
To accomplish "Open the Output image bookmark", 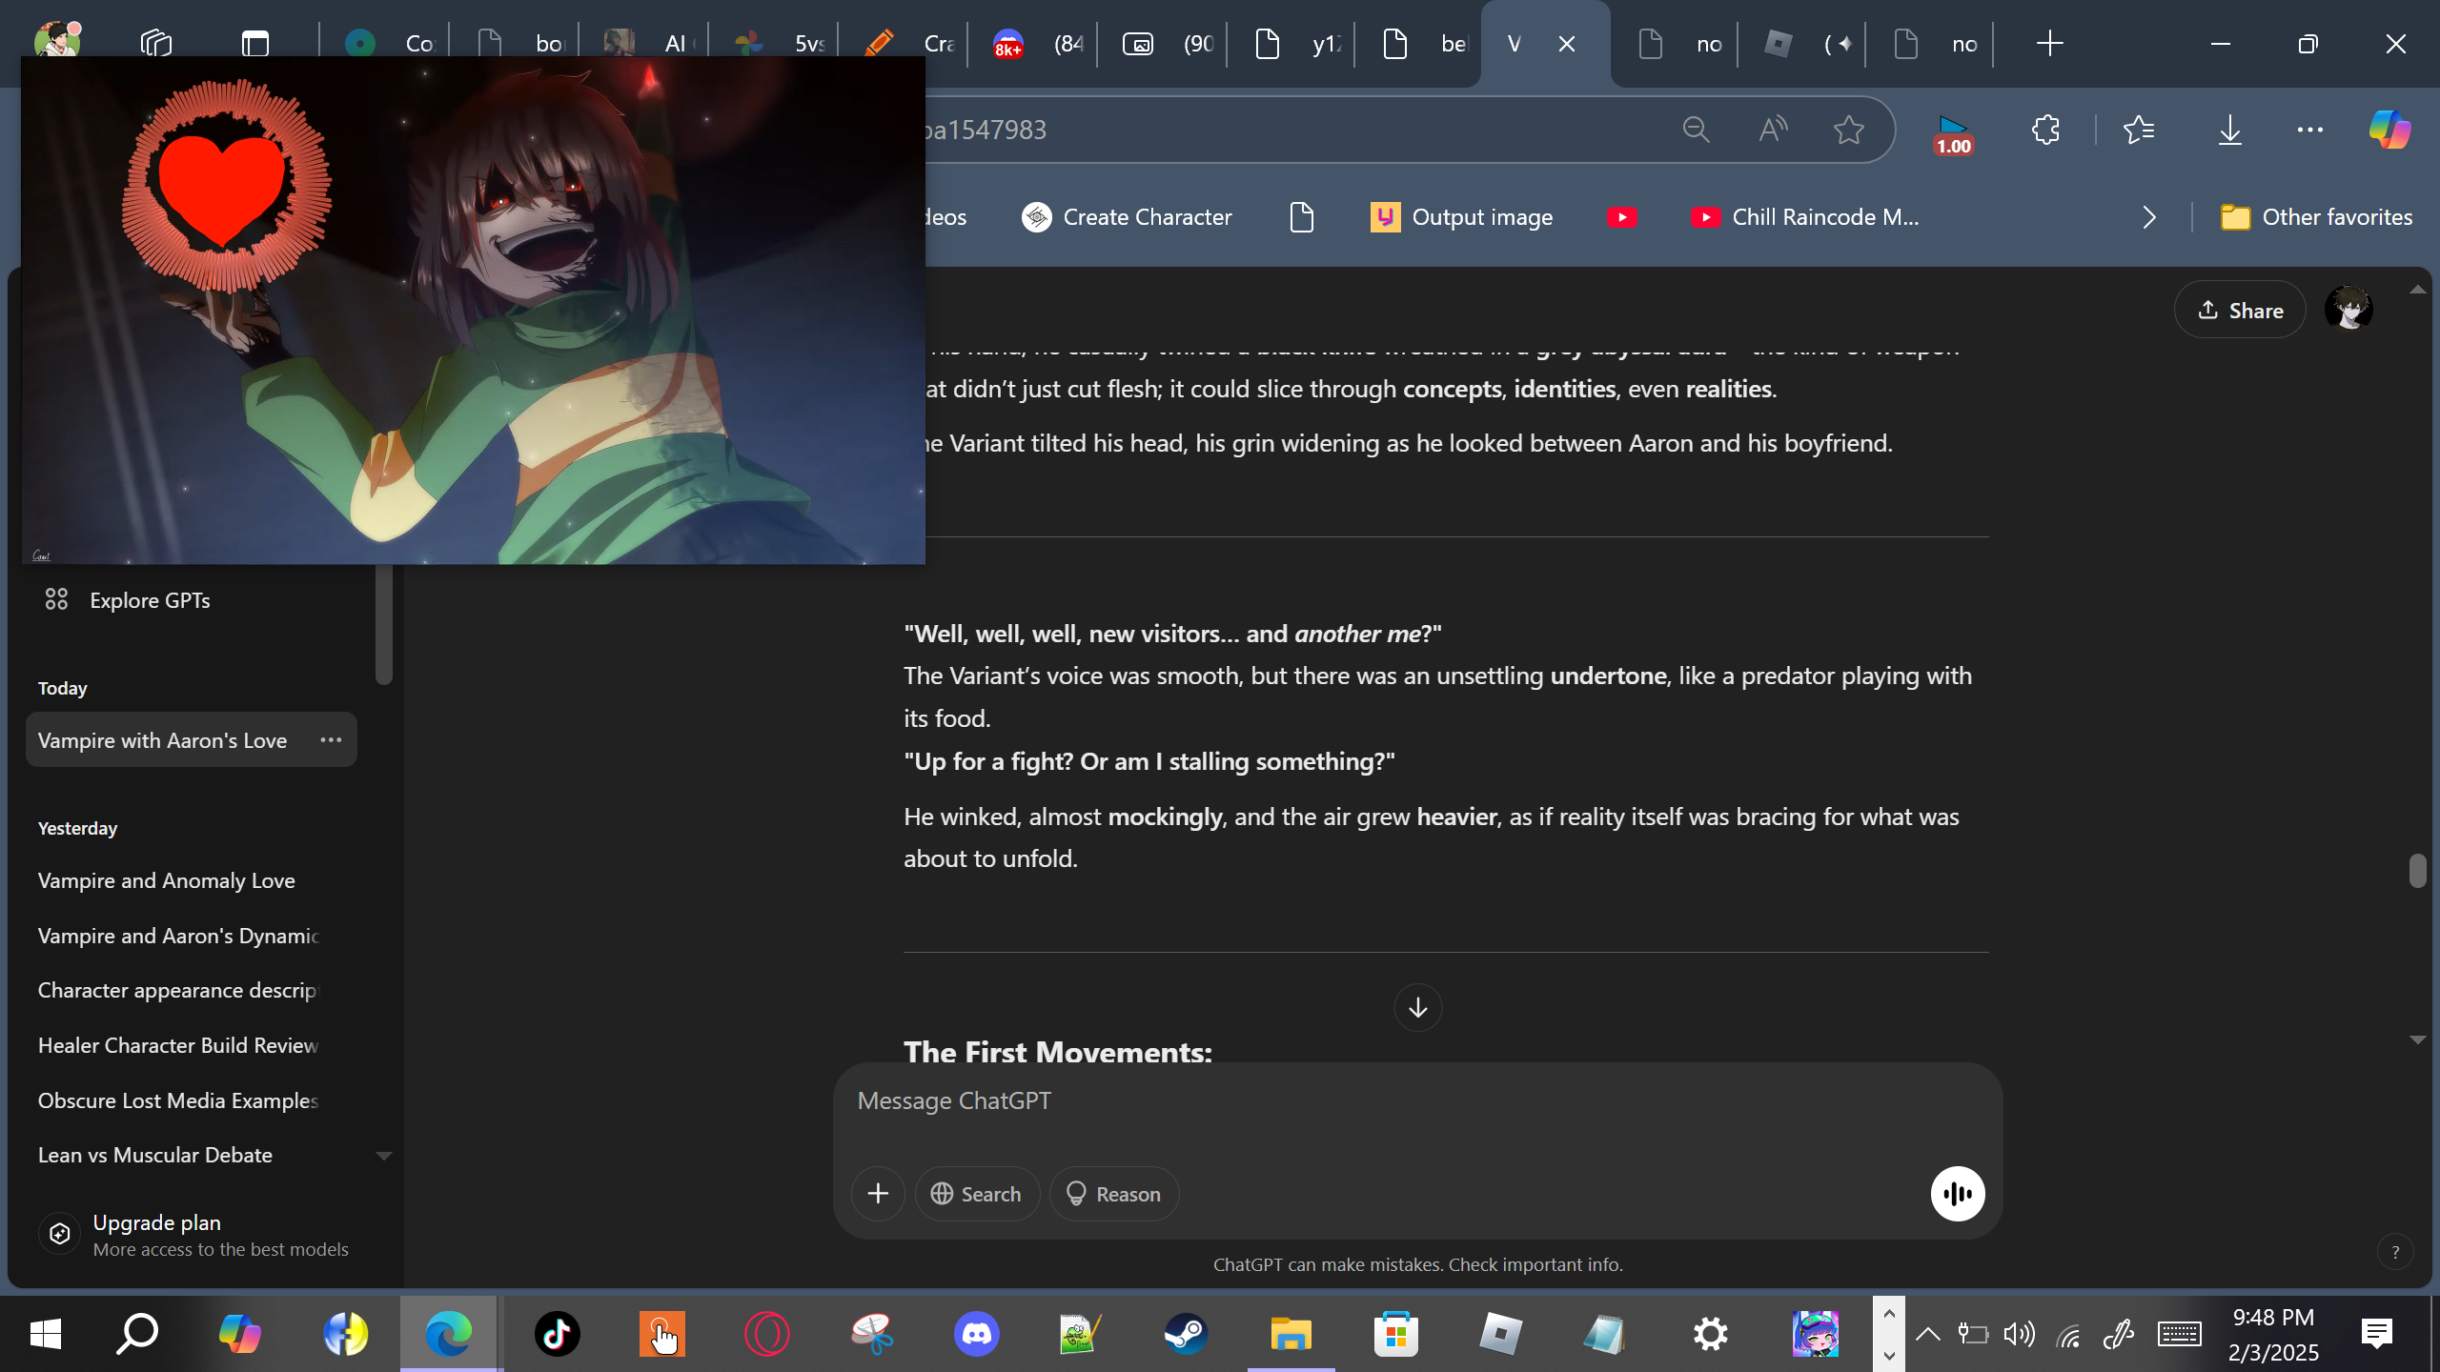I will (1462, 217).
